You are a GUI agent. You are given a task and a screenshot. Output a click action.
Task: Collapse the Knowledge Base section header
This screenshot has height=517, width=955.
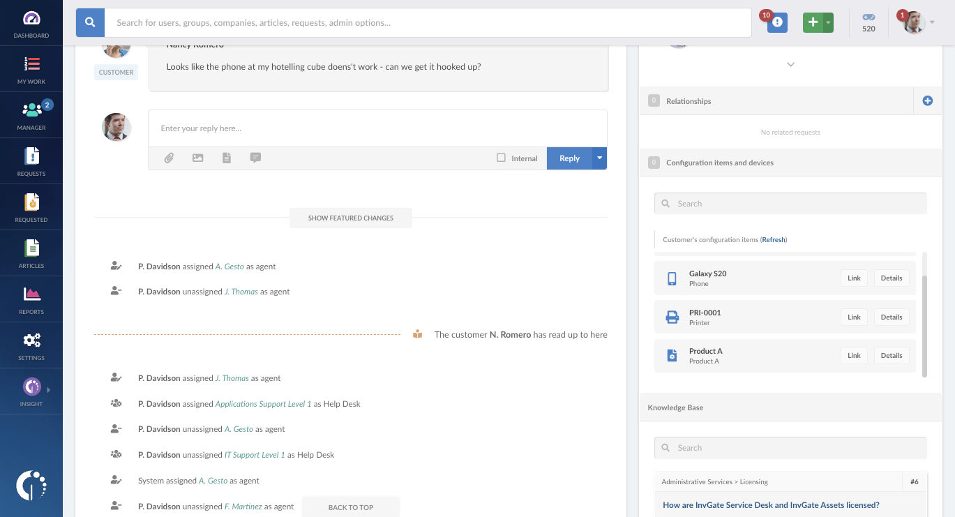click(x=790, y=407)
